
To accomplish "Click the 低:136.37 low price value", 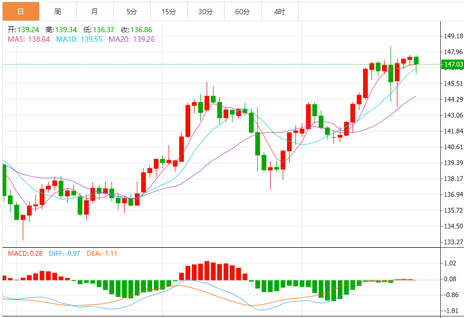I will coord(98,30).
